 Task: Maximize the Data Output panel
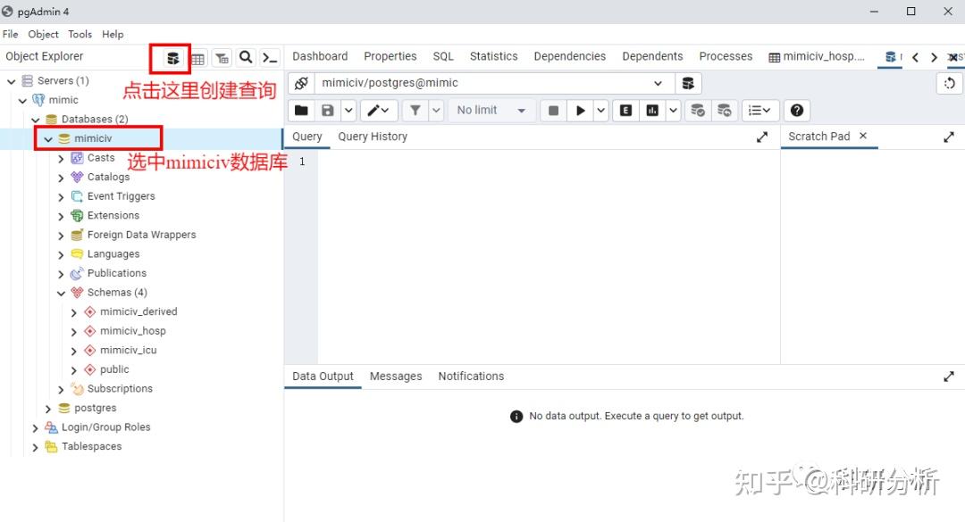(948, 377)
